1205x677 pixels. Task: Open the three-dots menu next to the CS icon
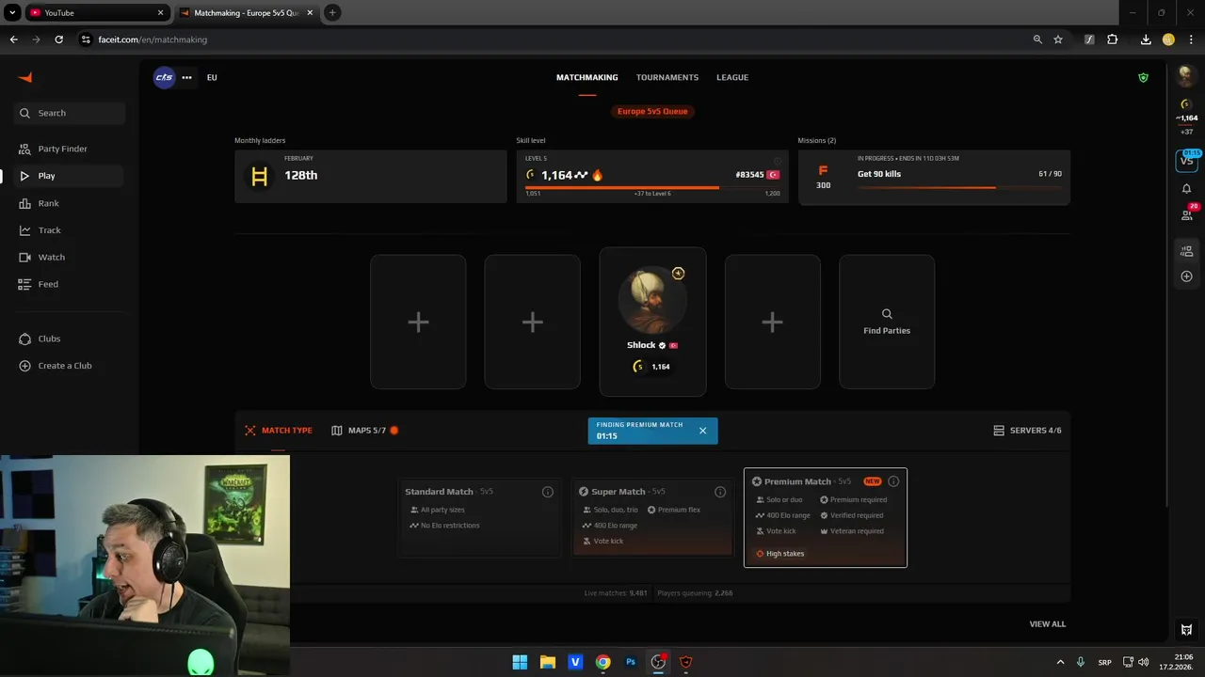tap(187, 77)
